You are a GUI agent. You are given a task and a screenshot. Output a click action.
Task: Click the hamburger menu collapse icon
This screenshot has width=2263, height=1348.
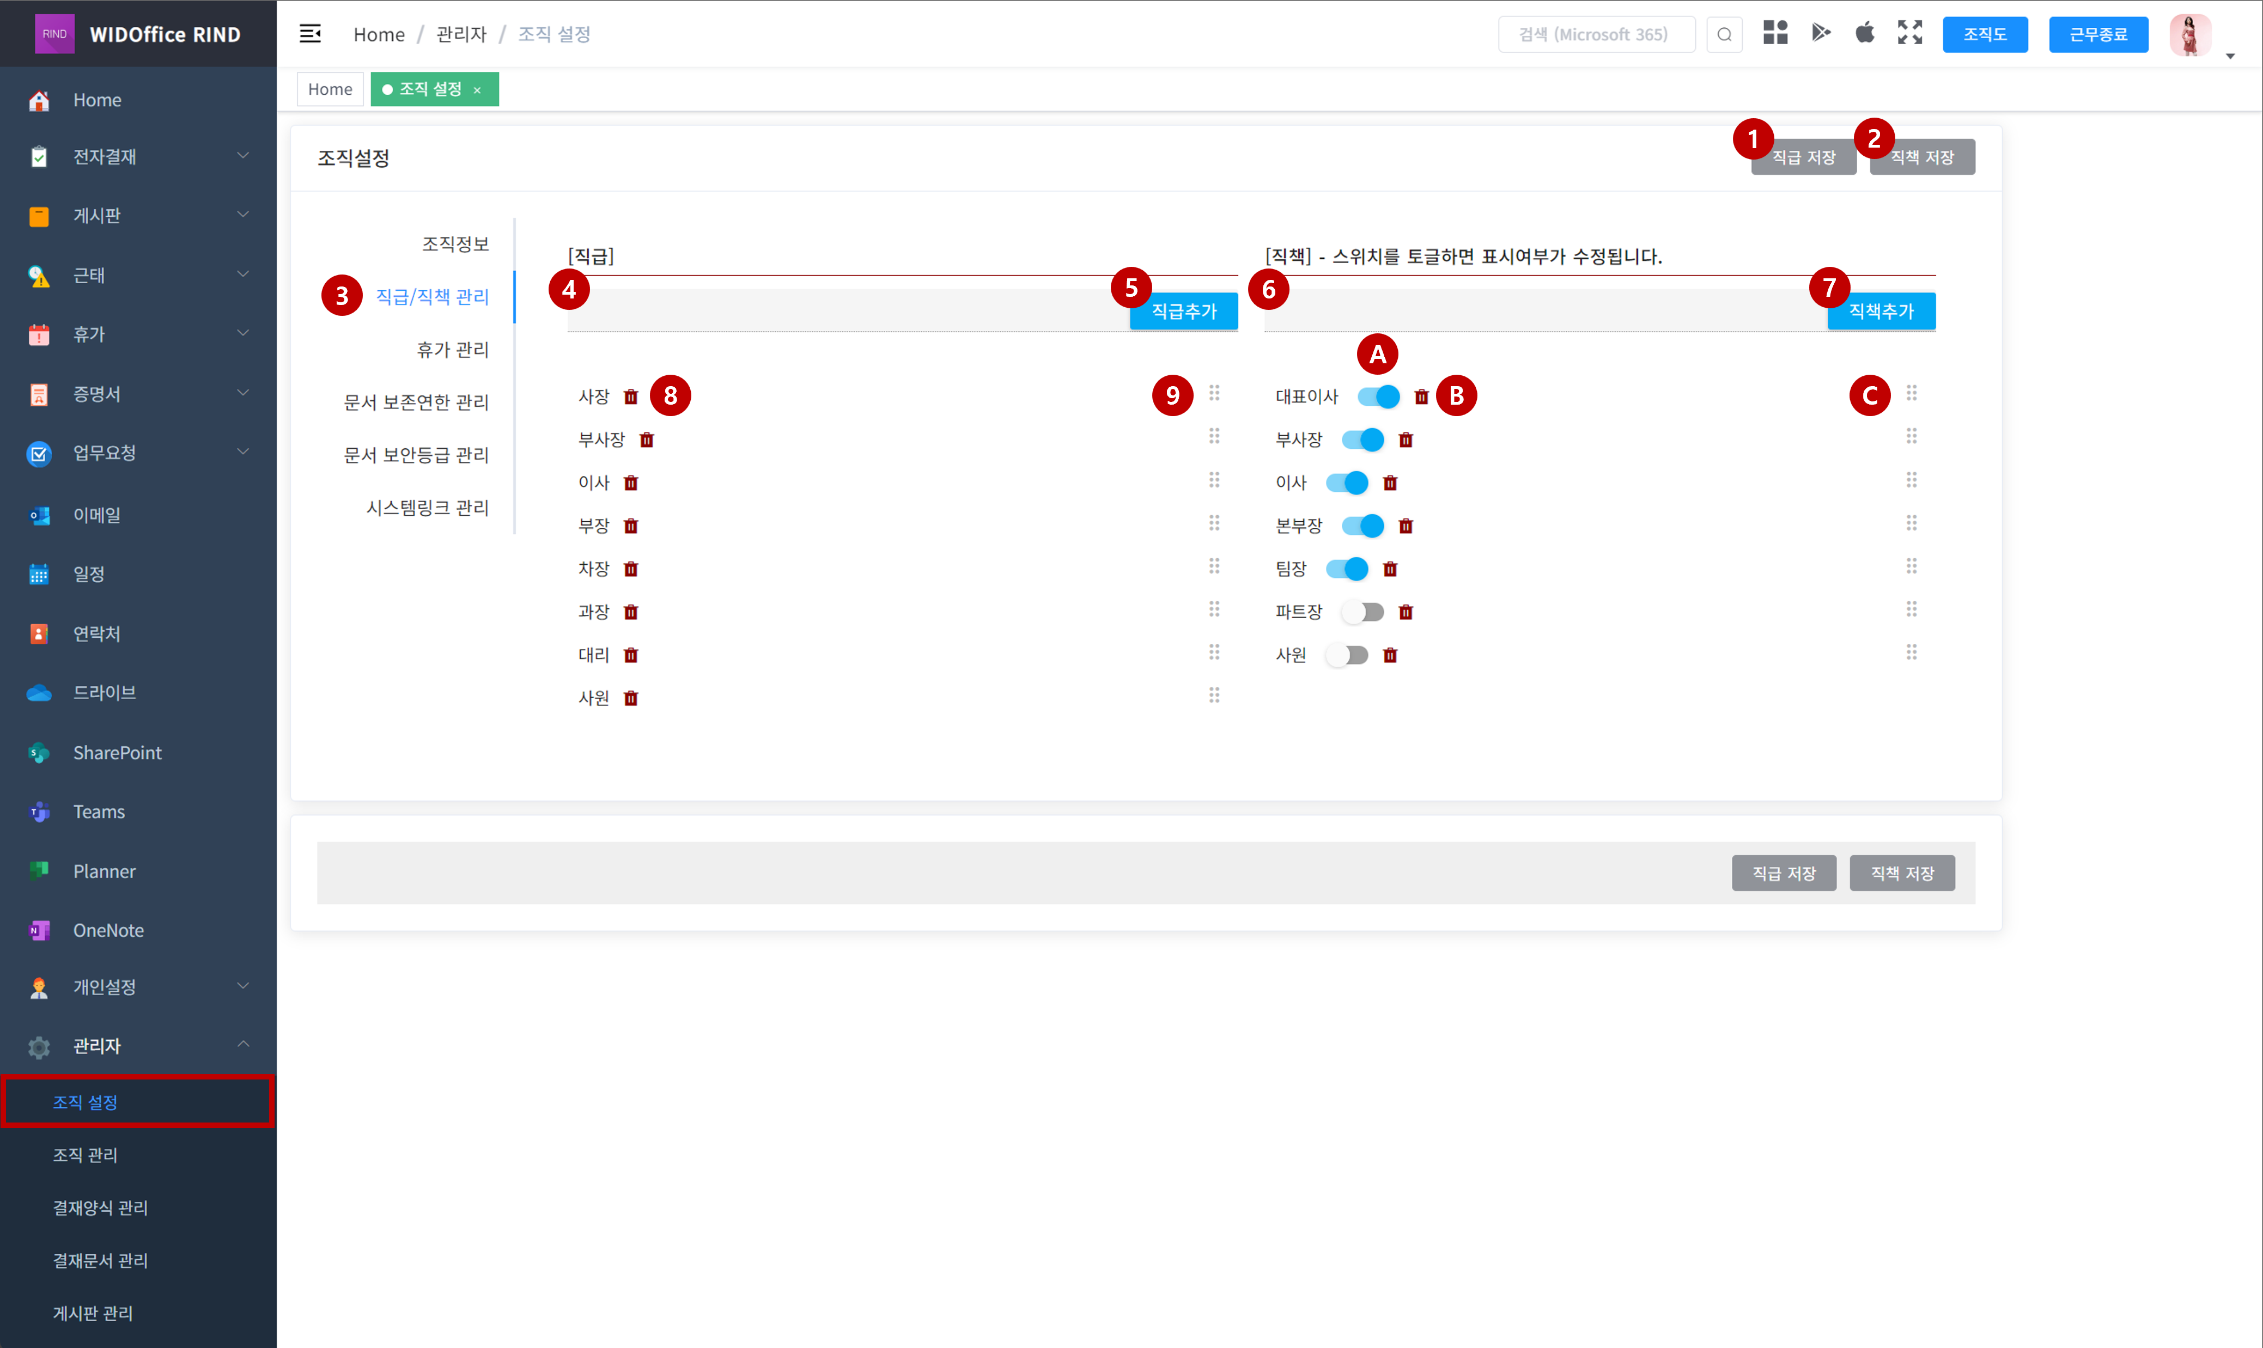(x=310, y=34)
